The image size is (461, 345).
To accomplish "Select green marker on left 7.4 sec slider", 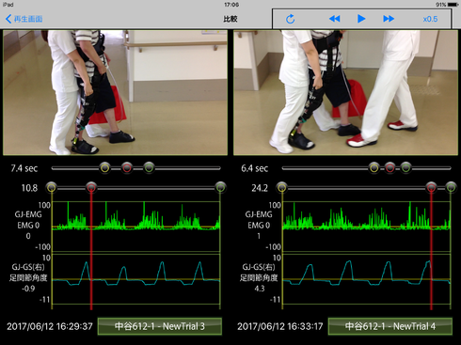I will click(x=150, y=168).
